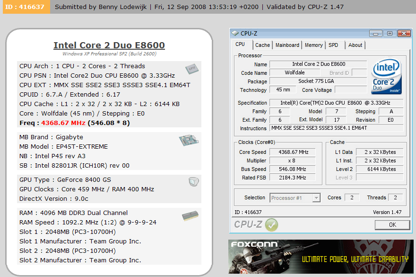Click the Code Name field Wolfdale
Viewport: 416px width, 277px height.
295,72
